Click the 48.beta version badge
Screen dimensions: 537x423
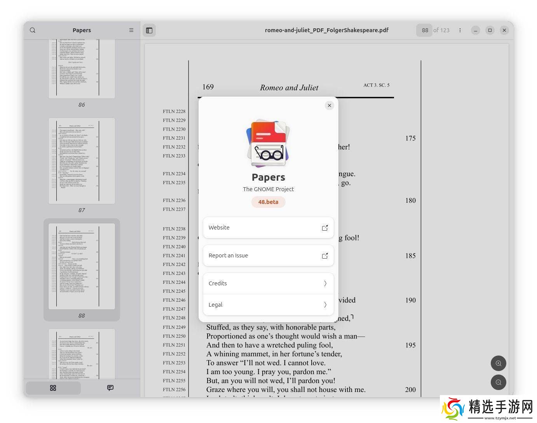coord(268,202)
